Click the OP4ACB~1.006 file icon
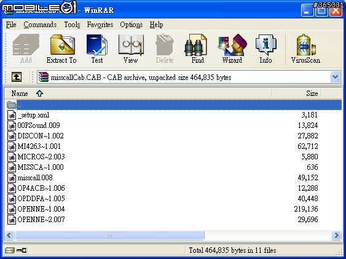The image size is (346, 259). click(12, 188)
